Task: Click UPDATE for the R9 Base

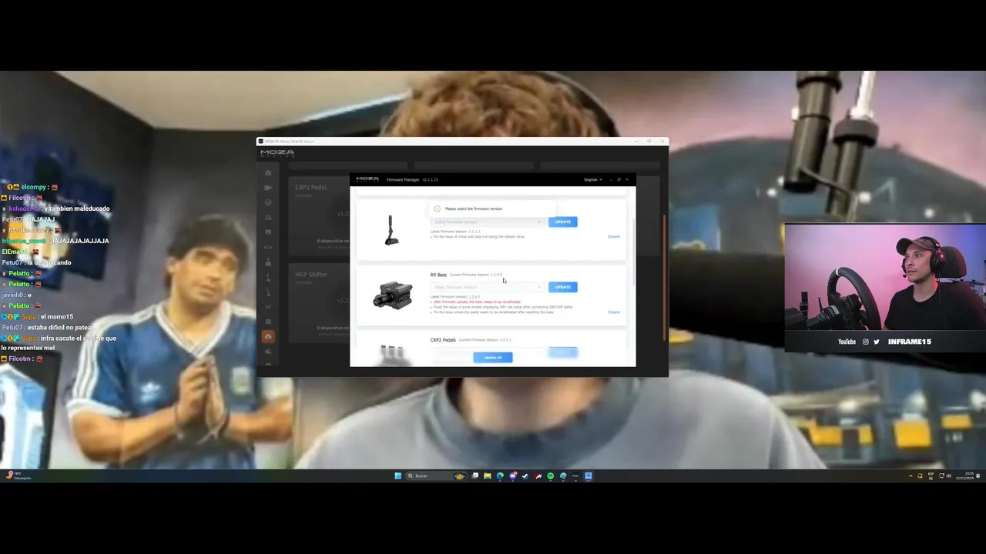Action: click(562, 287)
